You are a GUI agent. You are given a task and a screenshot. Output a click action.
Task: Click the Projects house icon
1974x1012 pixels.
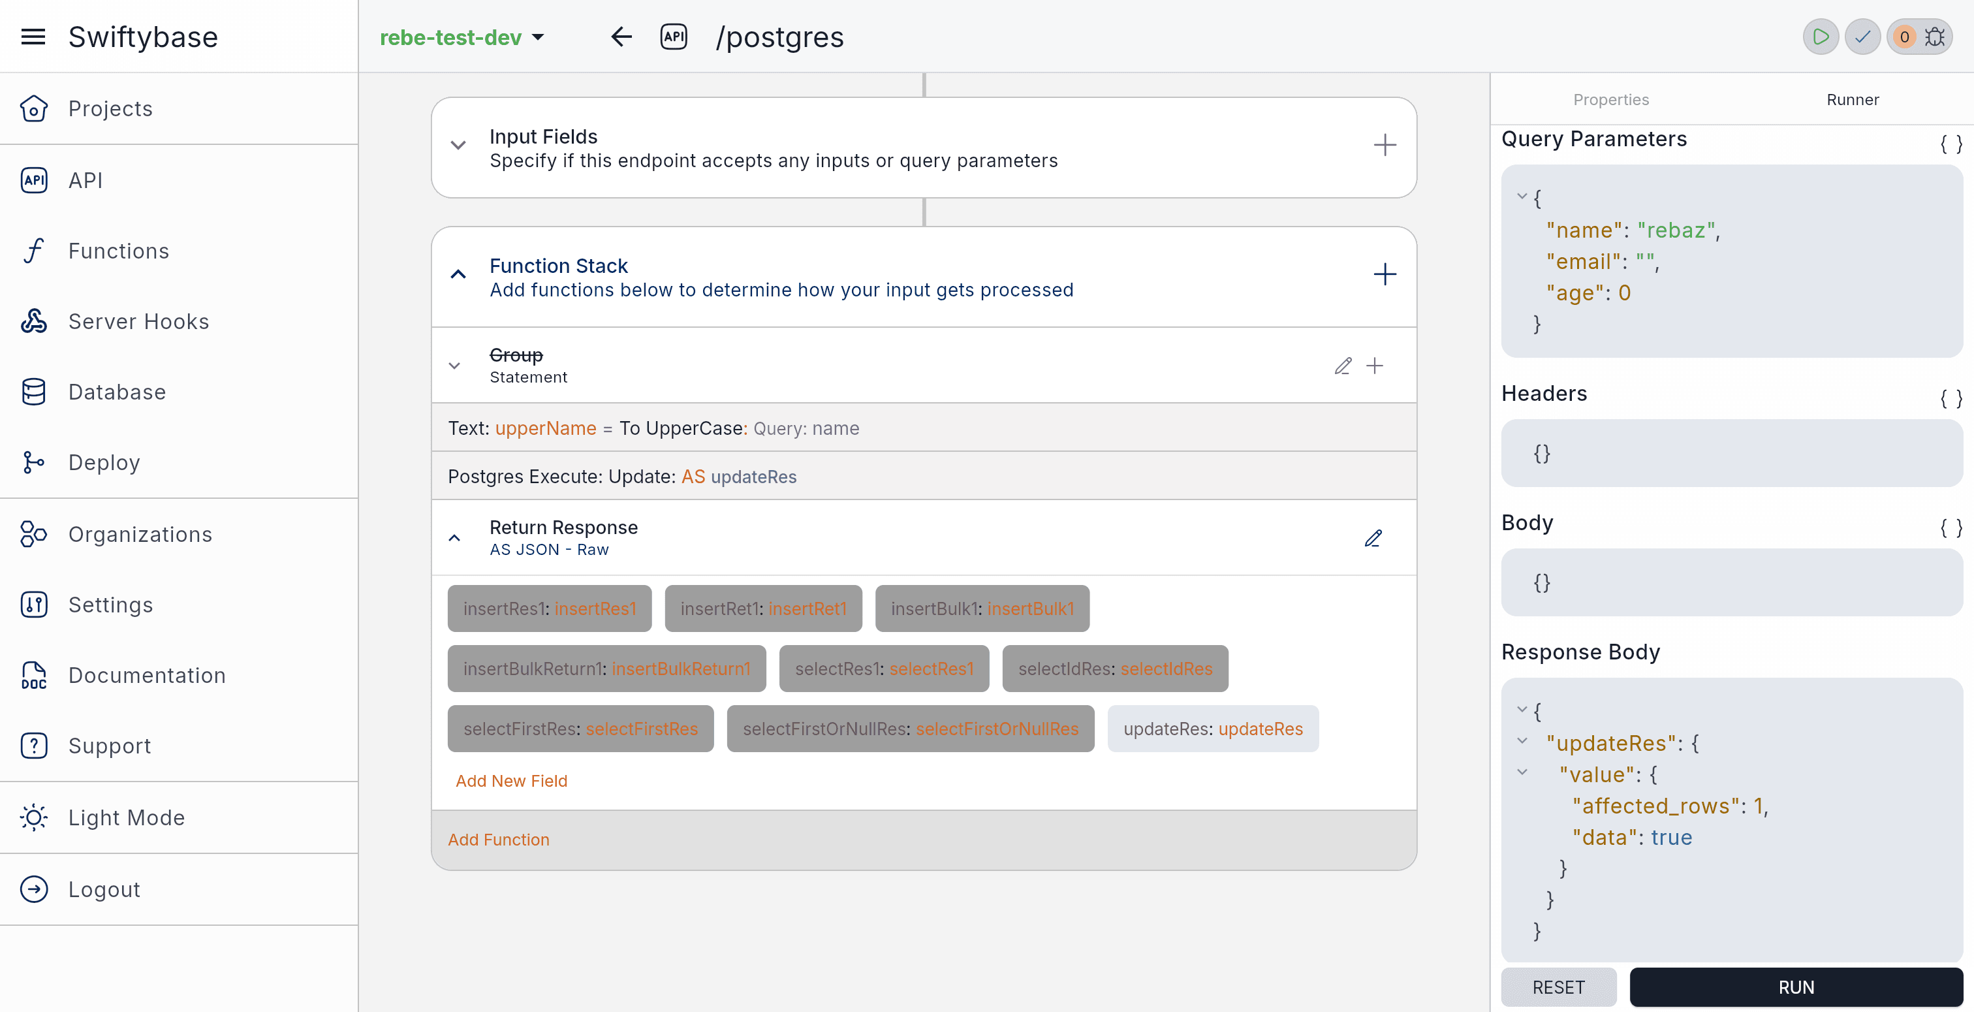coord(34,109)
